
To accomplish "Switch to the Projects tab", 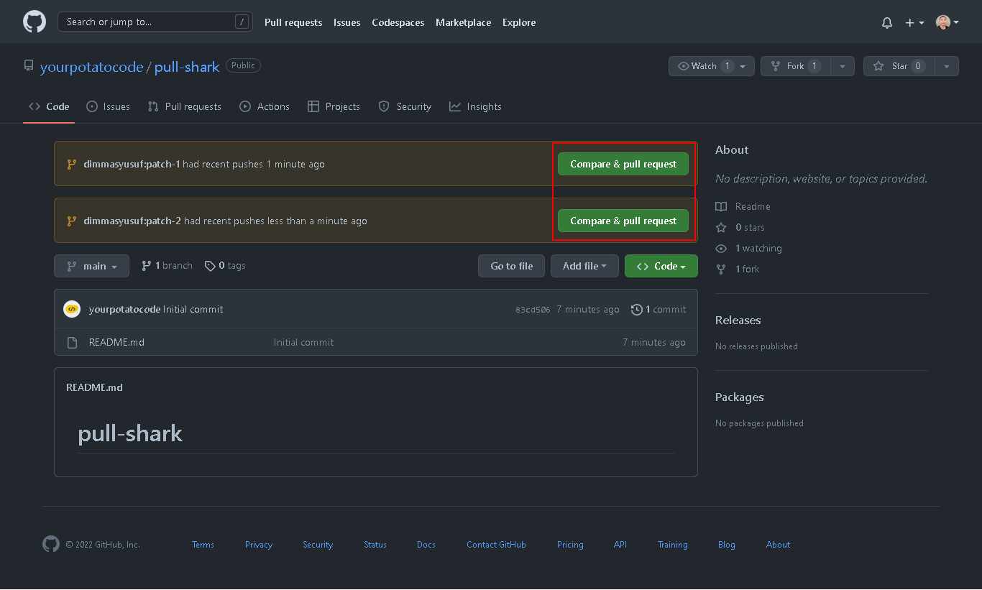I will click(x=334, y=106).
